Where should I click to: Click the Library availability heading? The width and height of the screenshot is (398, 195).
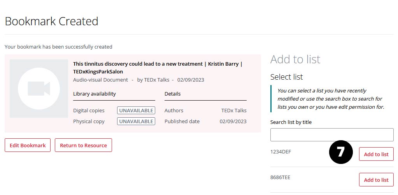tap(95, 94)
